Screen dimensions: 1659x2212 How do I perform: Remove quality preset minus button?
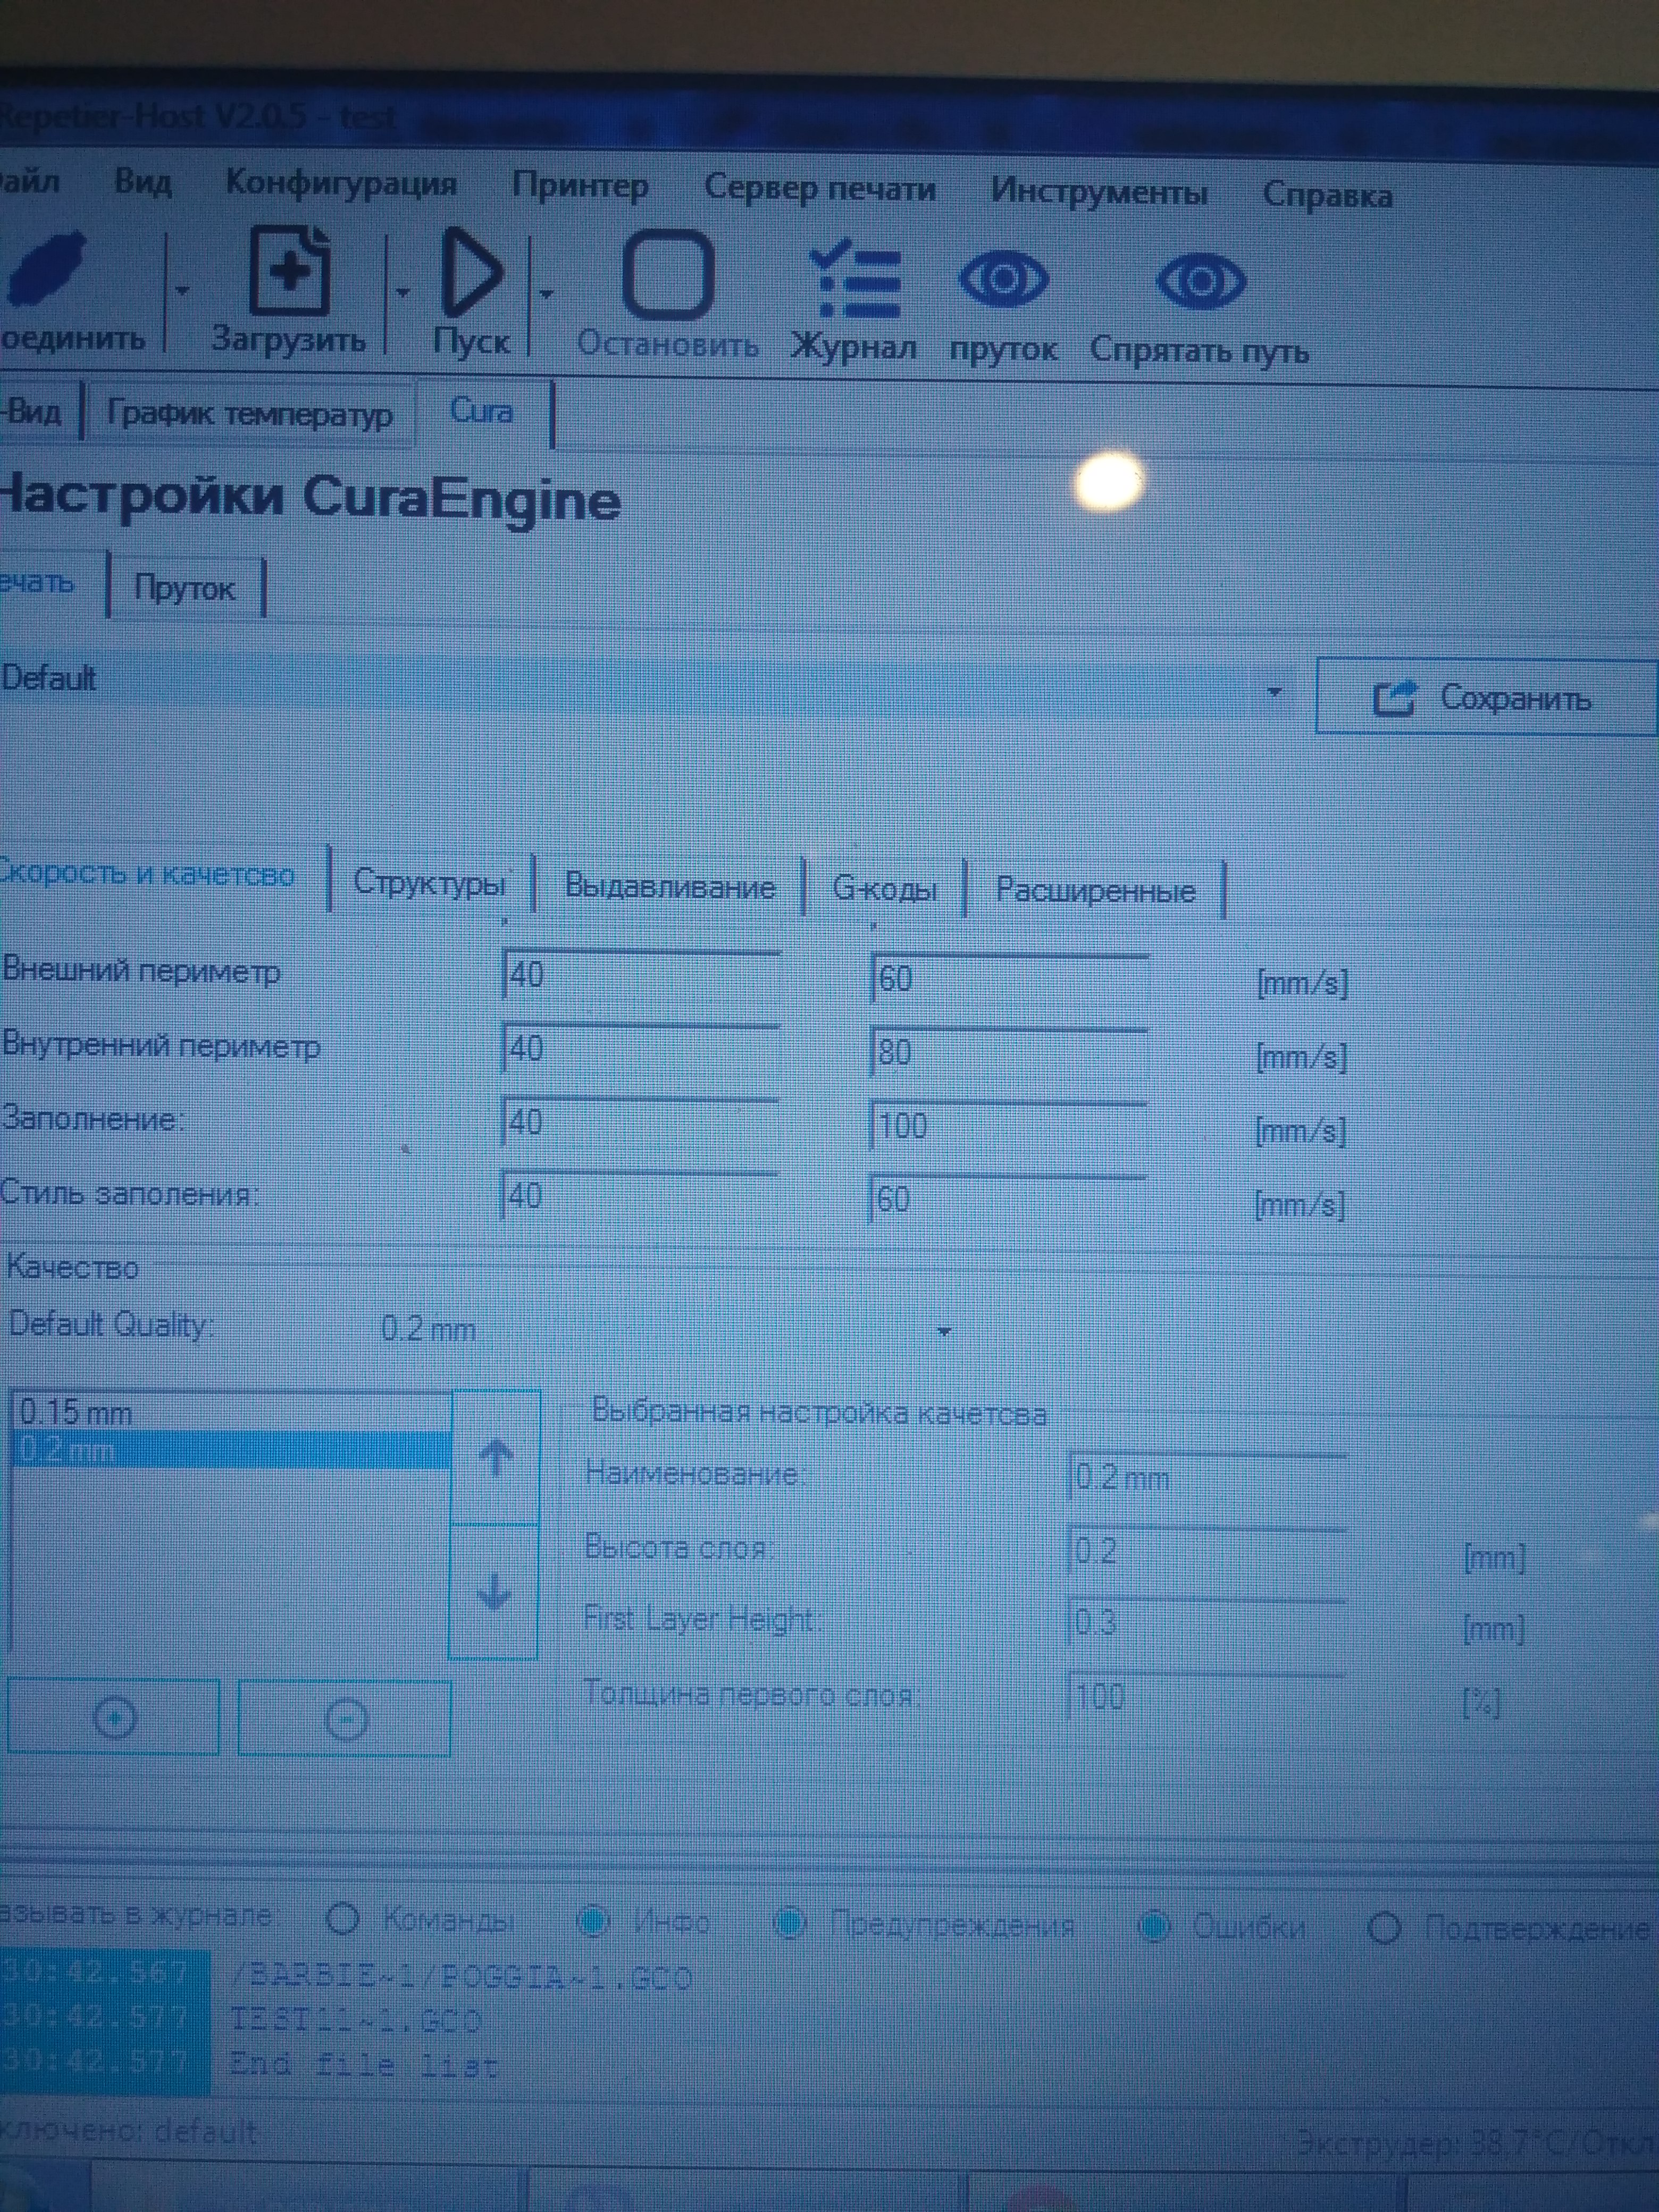[346, 1720]
